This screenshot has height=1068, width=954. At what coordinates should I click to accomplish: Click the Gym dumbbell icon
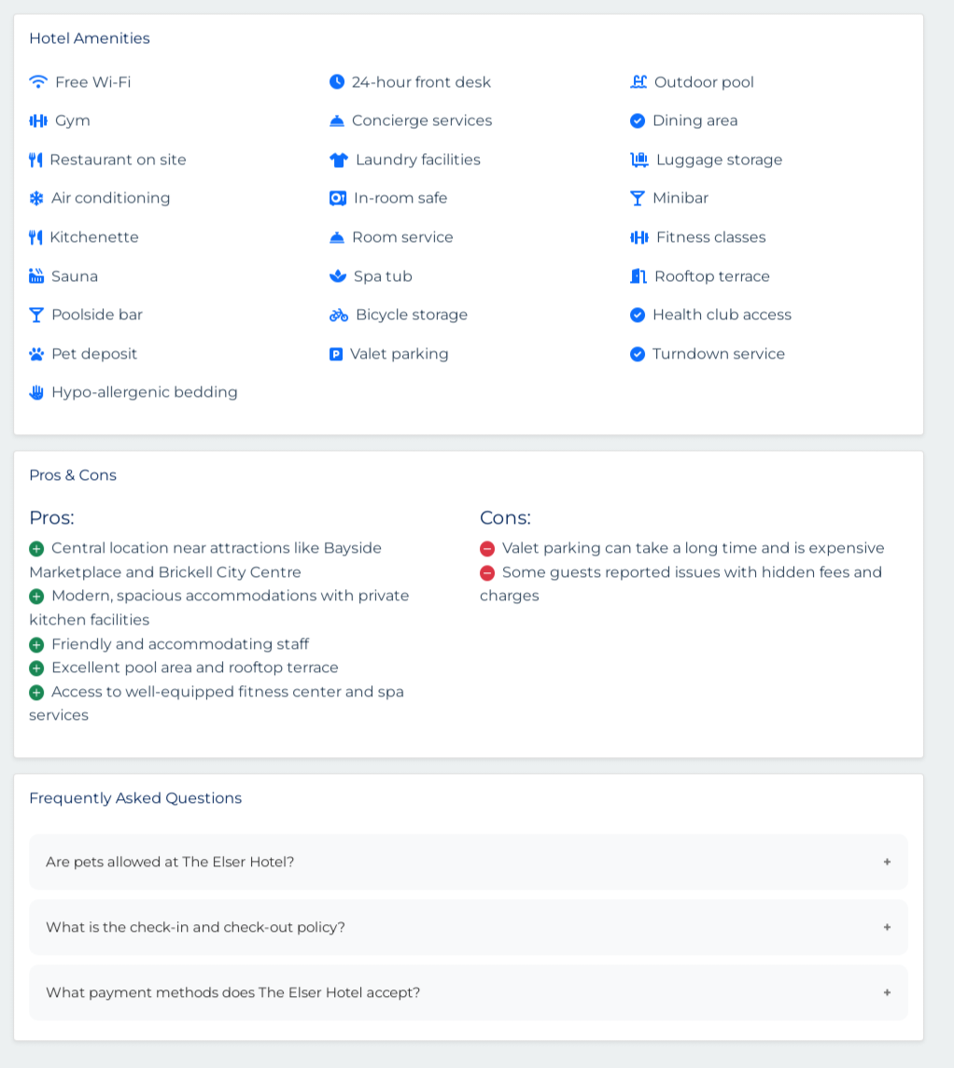pos(38,121)
